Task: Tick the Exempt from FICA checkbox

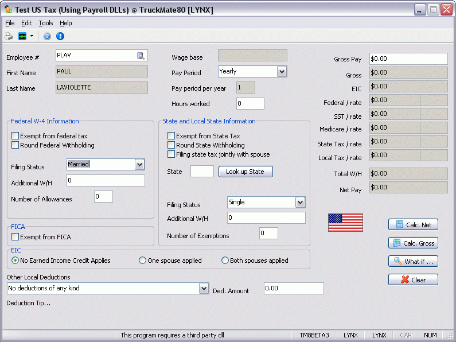Action: tap(15, 237)
